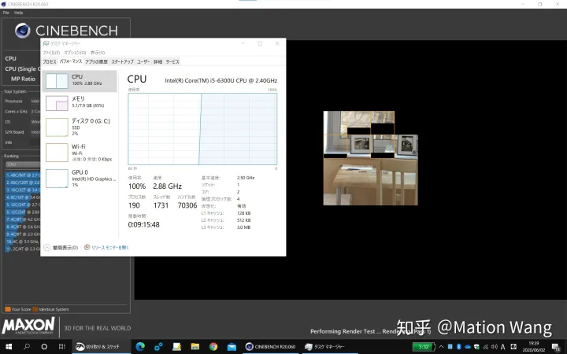This screenshot has height=354, width=567.
Task: Open ファイル(F) menu in Task Manager
Action: (x=51, y=53)
